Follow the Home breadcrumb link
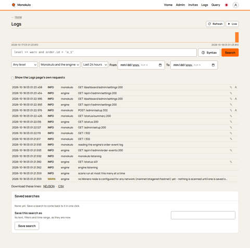 (18, 17)
